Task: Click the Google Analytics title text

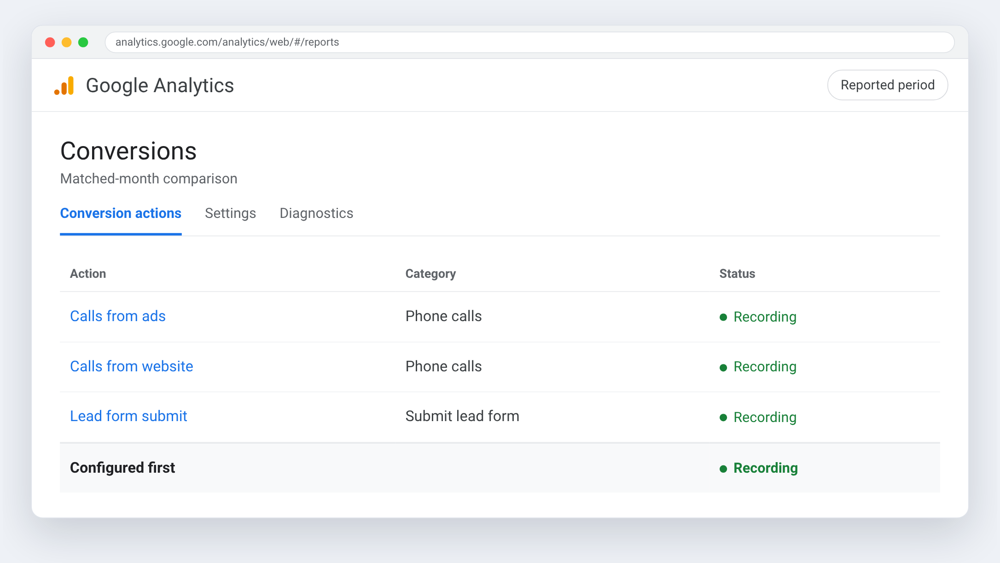Action: (x=160, y=86)
